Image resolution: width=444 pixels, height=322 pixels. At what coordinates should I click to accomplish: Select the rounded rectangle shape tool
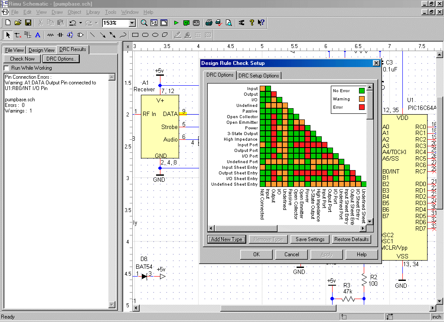(145, 35)
